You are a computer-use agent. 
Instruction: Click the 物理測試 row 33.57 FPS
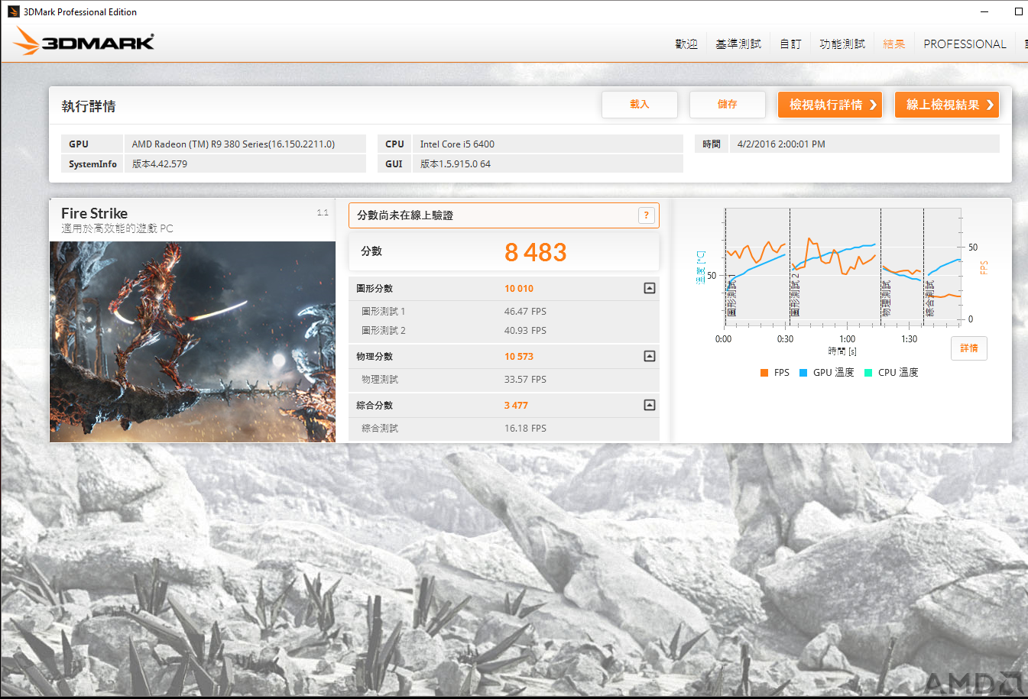(x=504, y=380)
